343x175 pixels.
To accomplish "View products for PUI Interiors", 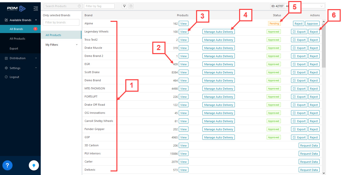I will point(183,154).
